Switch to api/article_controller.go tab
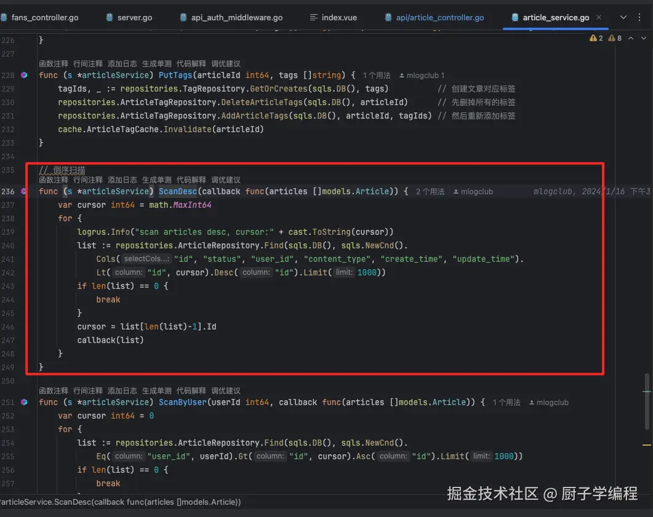Screen dimensions: 653x517 tap(435, 17)
